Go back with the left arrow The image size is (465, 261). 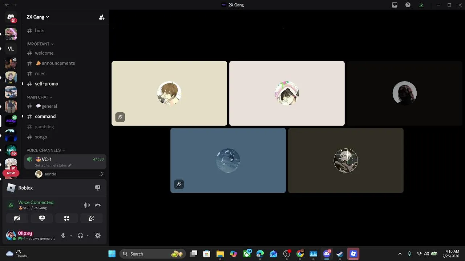click(7, 5)
